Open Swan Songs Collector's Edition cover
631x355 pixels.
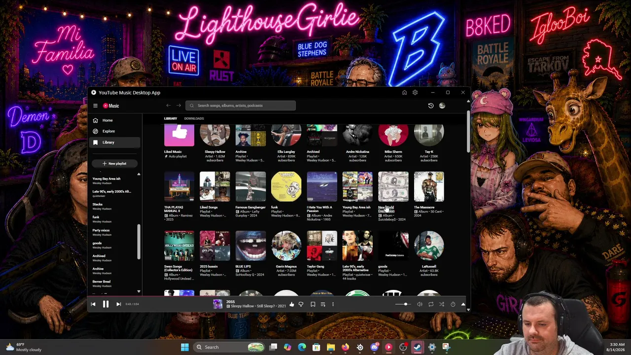click(x=179, y=246)
